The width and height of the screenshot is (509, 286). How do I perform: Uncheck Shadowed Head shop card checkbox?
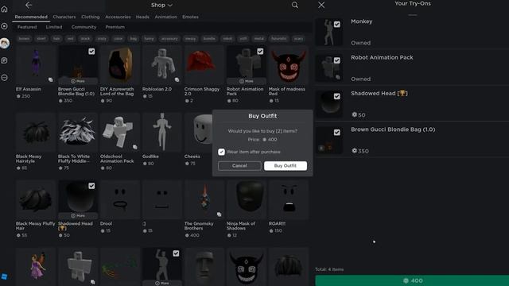pyautogui.click(x=91, y=186)
